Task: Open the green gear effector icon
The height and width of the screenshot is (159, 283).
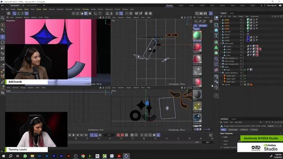Action: click(x=216, y=53)
